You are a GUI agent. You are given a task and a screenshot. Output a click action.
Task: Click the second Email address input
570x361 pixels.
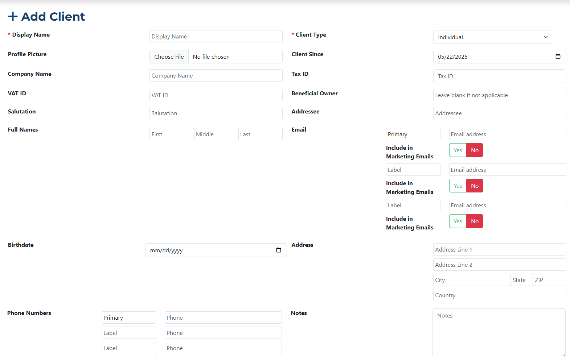tap(508, 170)
